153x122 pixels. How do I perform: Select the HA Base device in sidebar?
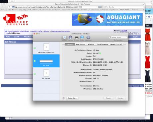(x=46, y=61)
